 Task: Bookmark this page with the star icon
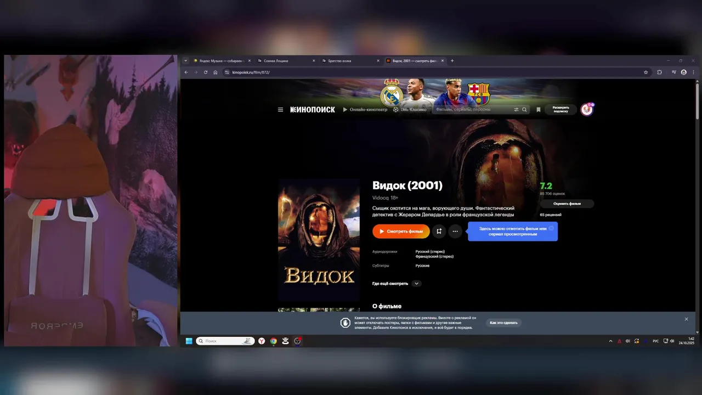pos(646,72)
